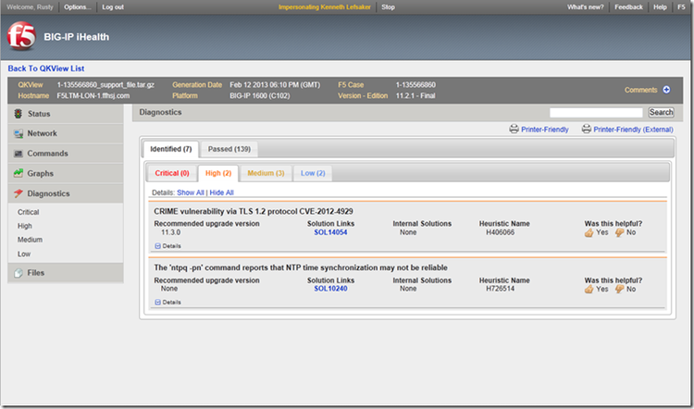This screenshot has height=409, width=694.
Task: Click platform value BIG-IP 1600 (C102)
Action: (x=260, y=95)
